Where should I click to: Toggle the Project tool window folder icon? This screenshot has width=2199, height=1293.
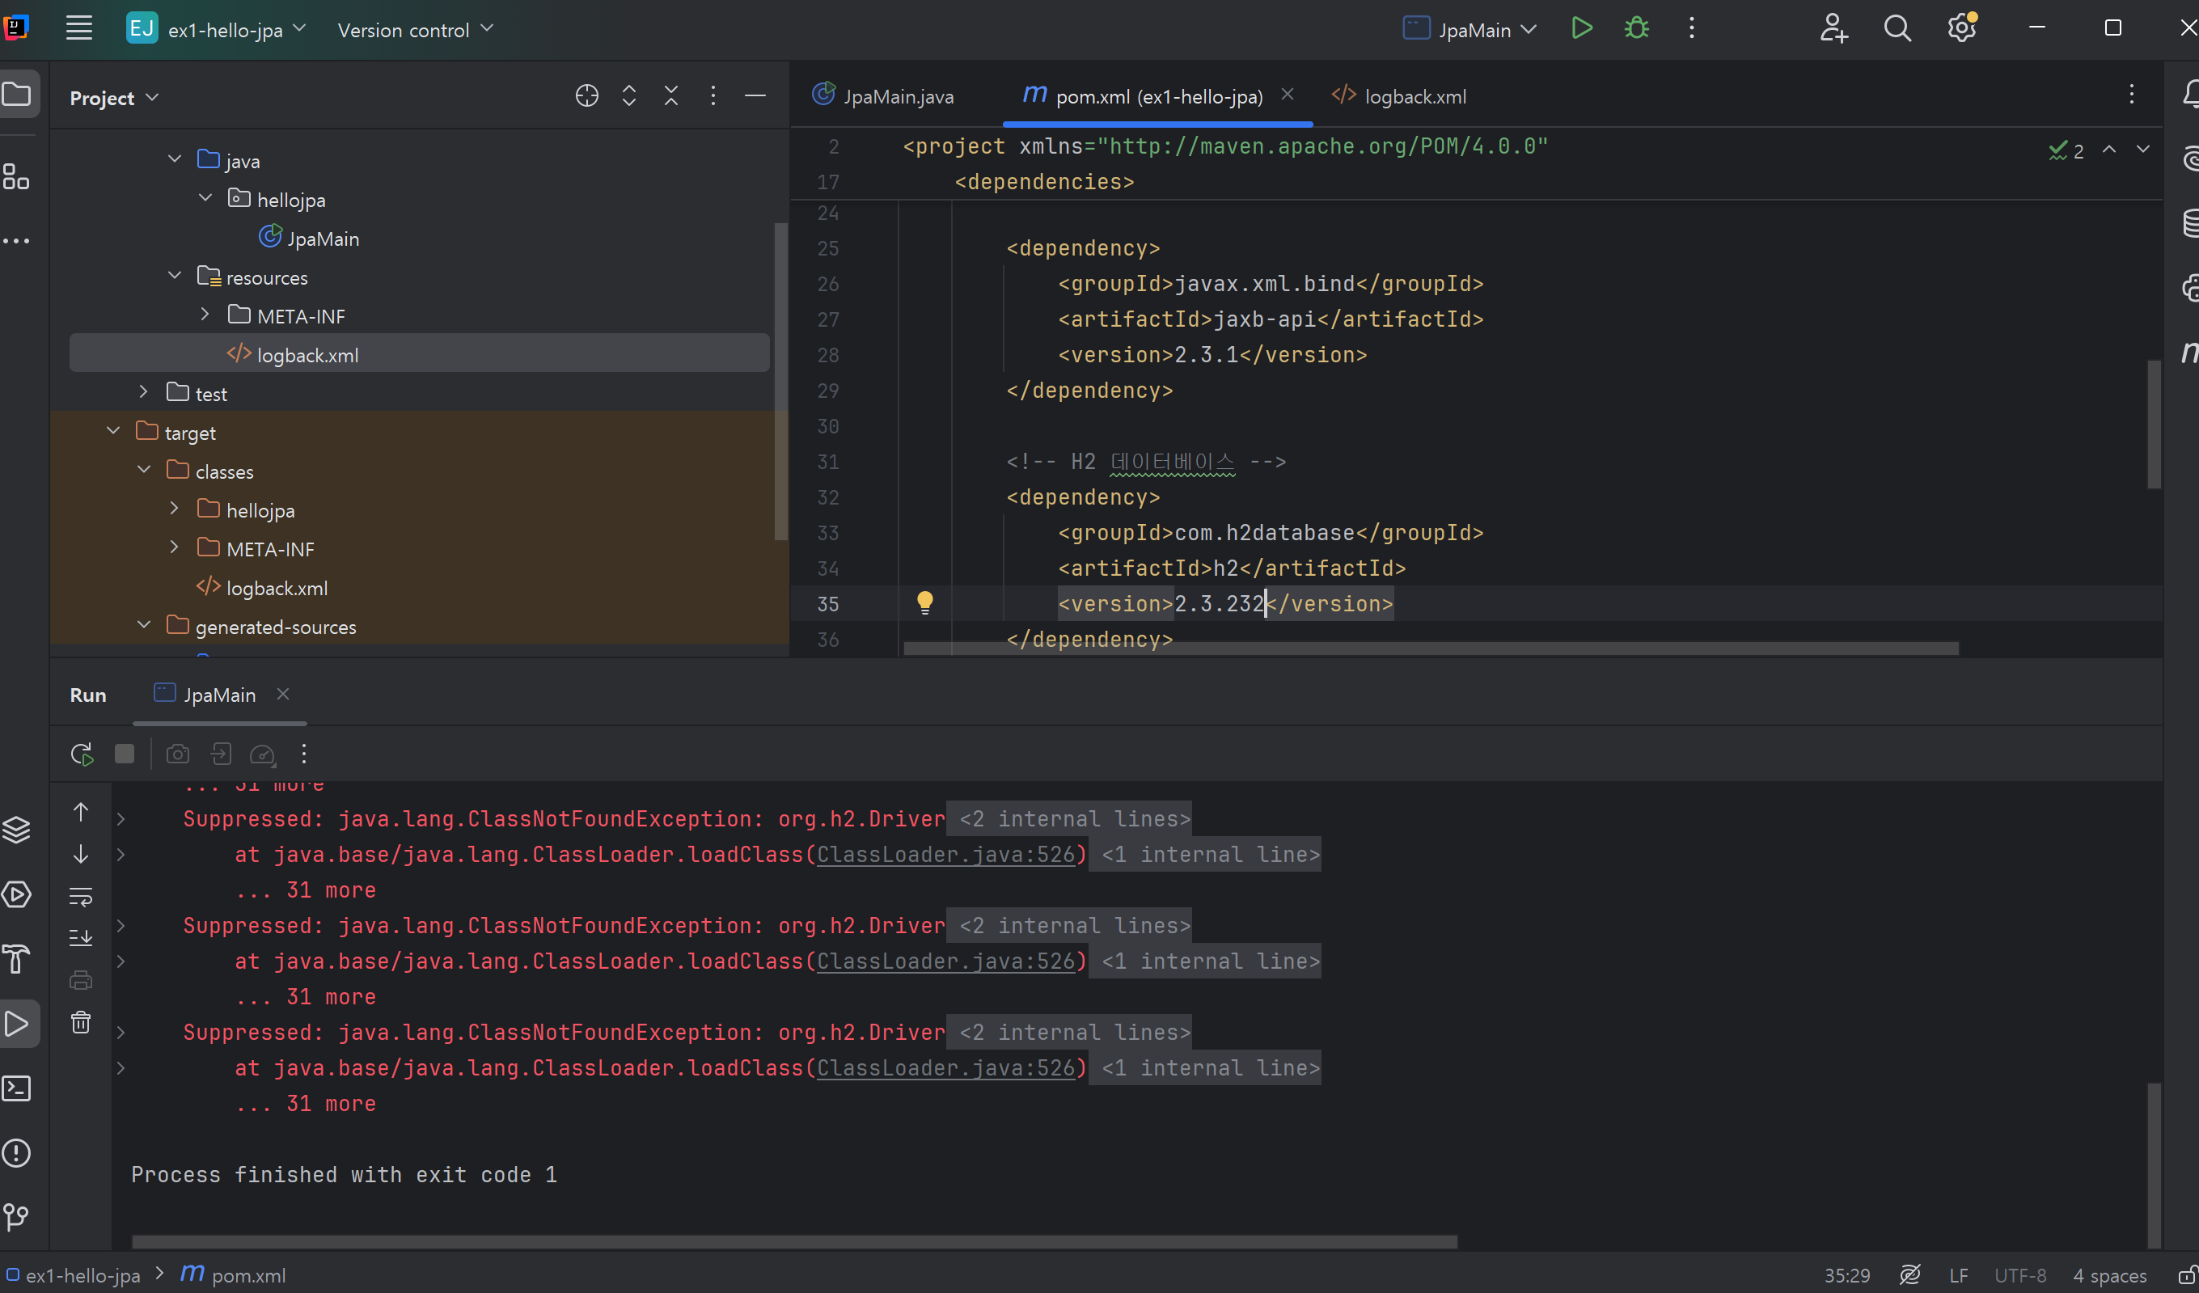[17, 95]
